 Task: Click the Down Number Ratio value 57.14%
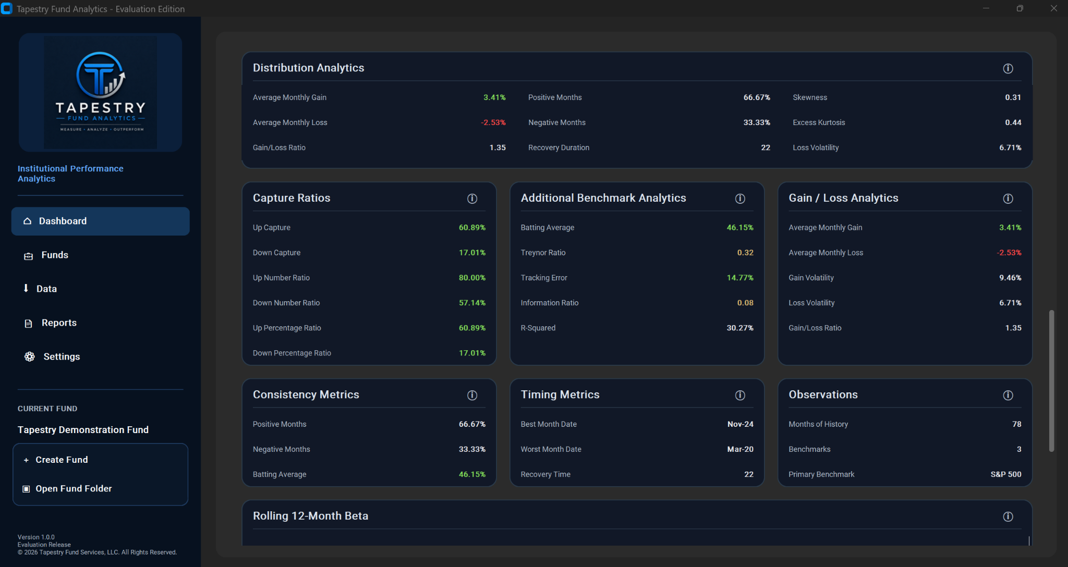point(472,303)
